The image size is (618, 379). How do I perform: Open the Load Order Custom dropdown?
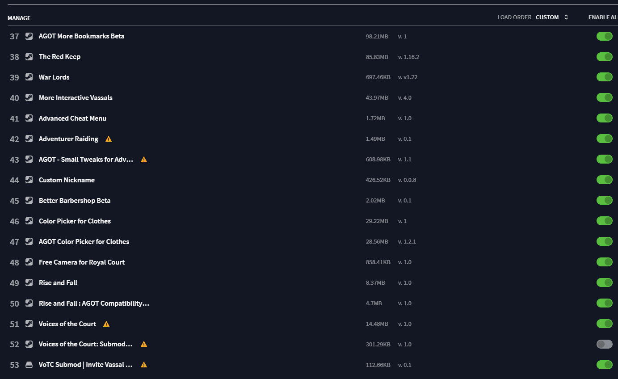coord(552,17)
